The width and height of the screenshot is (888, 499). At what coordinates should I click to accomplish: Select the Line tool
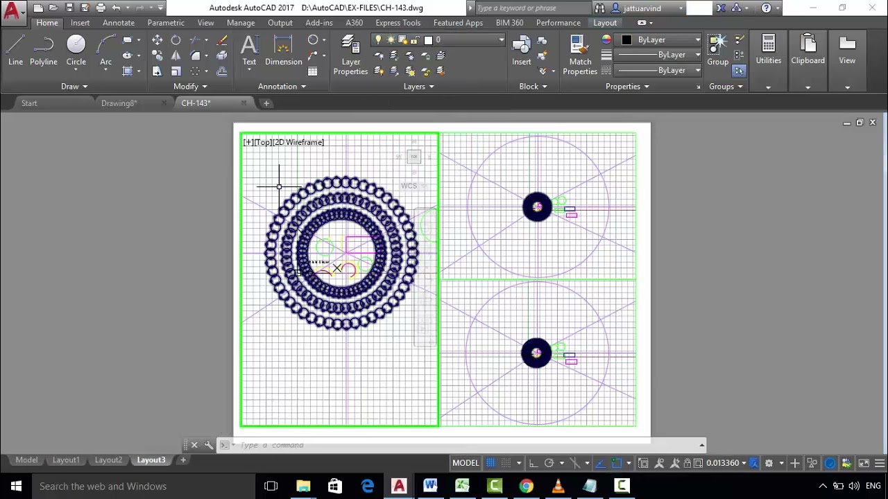(15, 51)
